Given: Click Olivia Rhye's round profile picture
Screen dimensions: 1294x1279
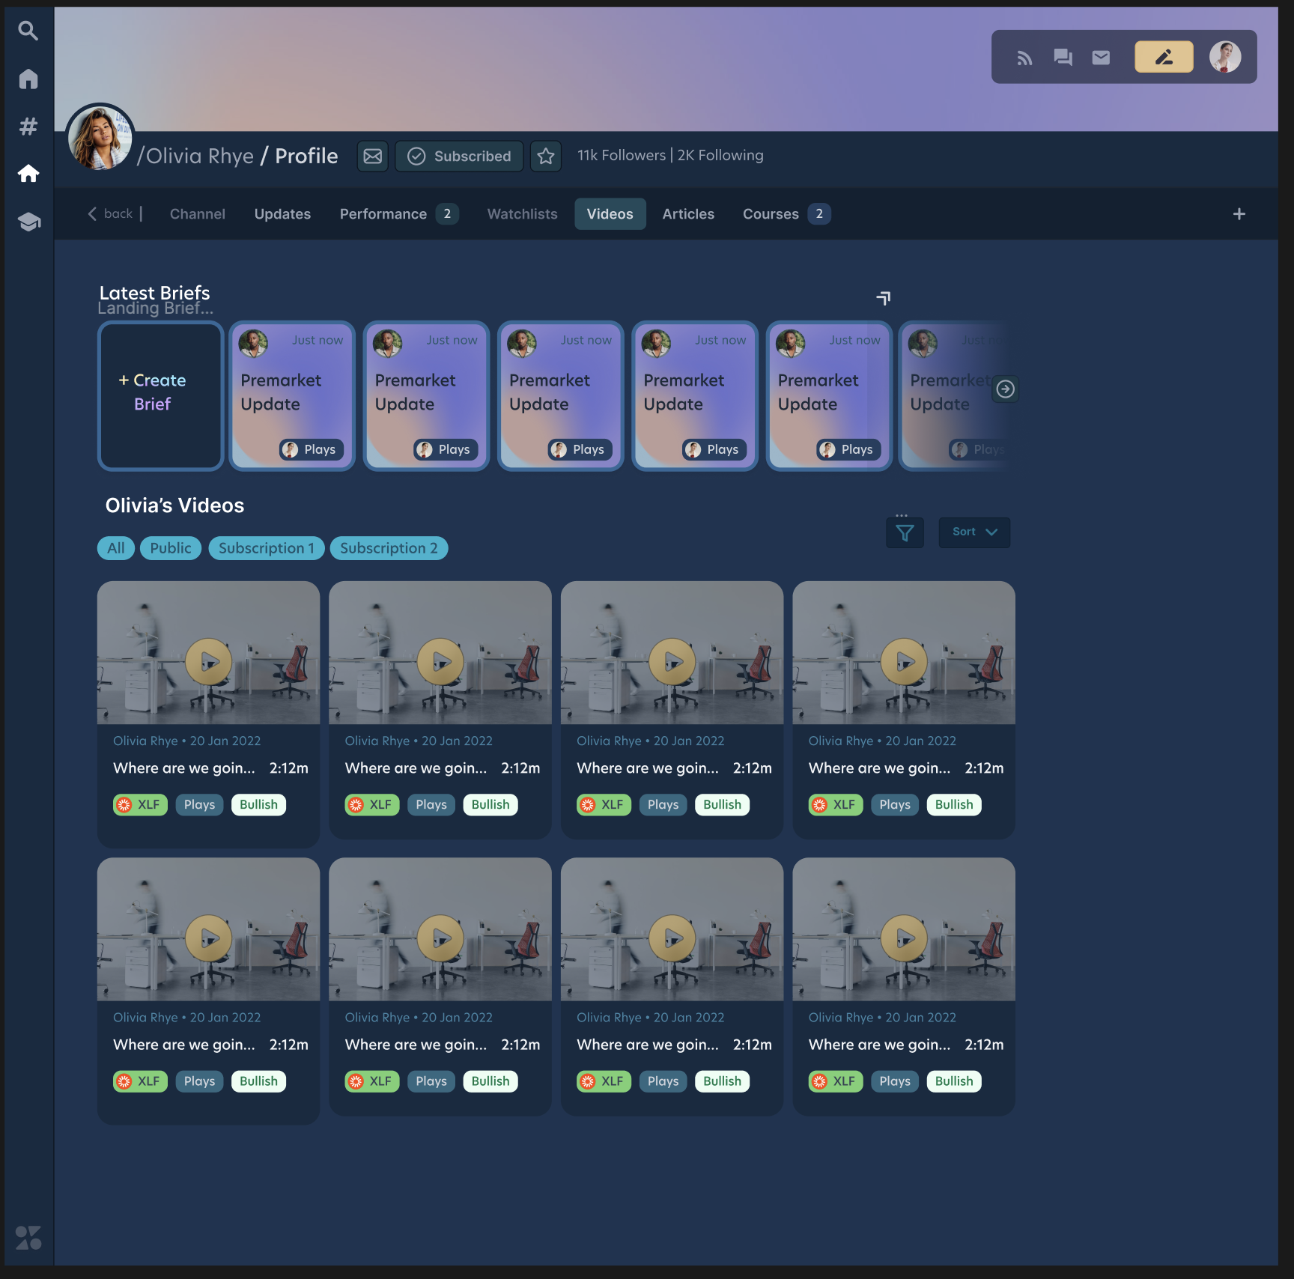Looking at the screenshot, I should 100,138.
